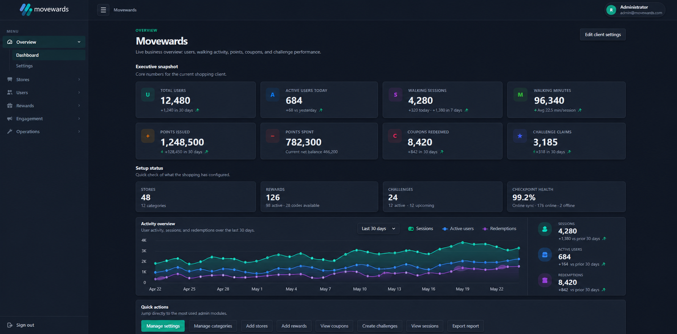Click the Points Issued plus icon
Screen dimensions: 677x334
coord(148,136)
